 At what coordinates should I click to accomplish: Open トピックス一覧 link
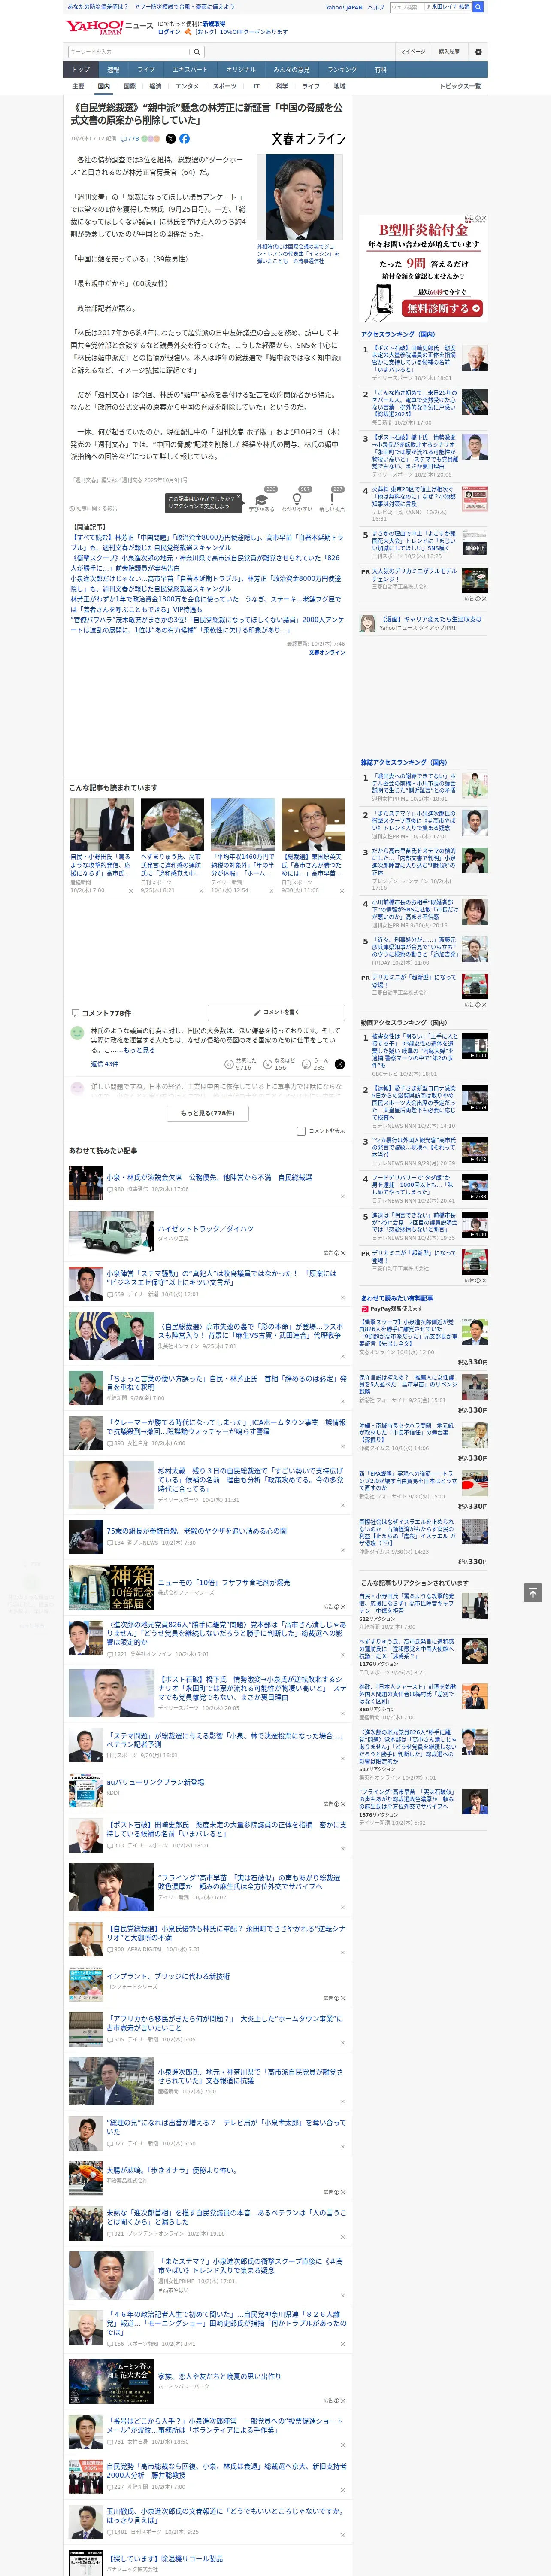[460, 86]
